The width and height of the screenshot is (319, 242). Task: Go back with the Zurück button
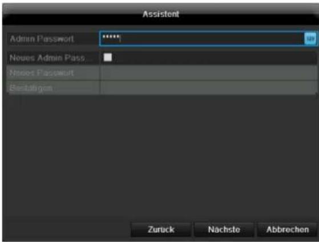tap(161, 229)
